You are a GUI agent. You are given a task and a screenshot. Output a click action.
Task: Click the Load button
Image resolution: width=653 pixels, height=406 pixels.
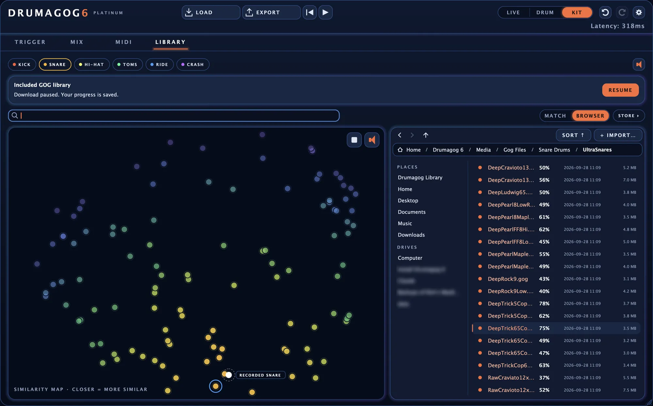point(211,12)
